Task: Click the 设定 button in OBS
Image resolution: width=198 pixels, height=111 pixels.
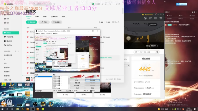Action: 77,80
